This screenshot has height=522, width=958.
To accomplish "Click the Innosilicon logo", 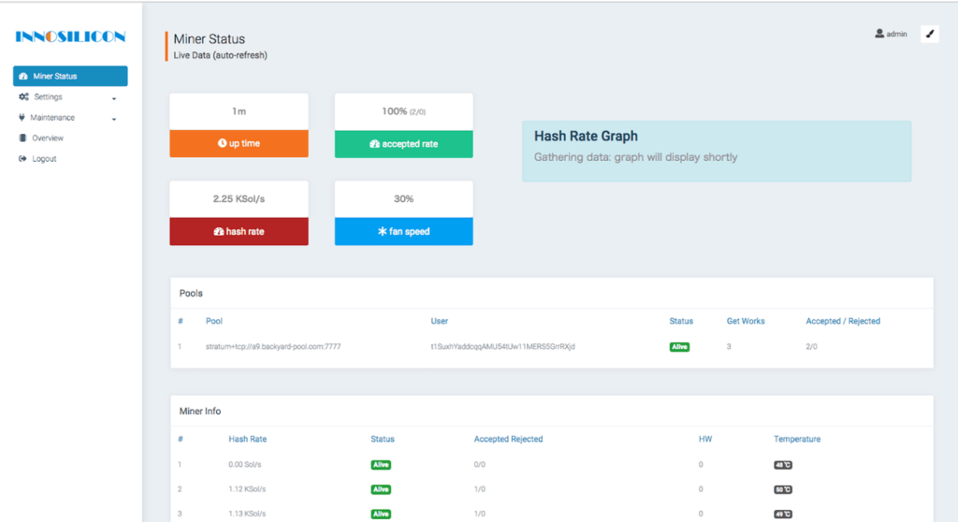I will click(70, 37).
